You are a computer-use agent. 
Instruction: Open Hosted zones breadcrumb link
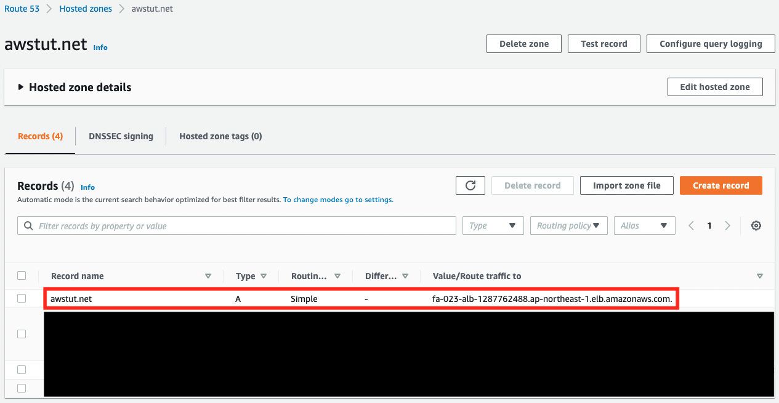(86, 9)
